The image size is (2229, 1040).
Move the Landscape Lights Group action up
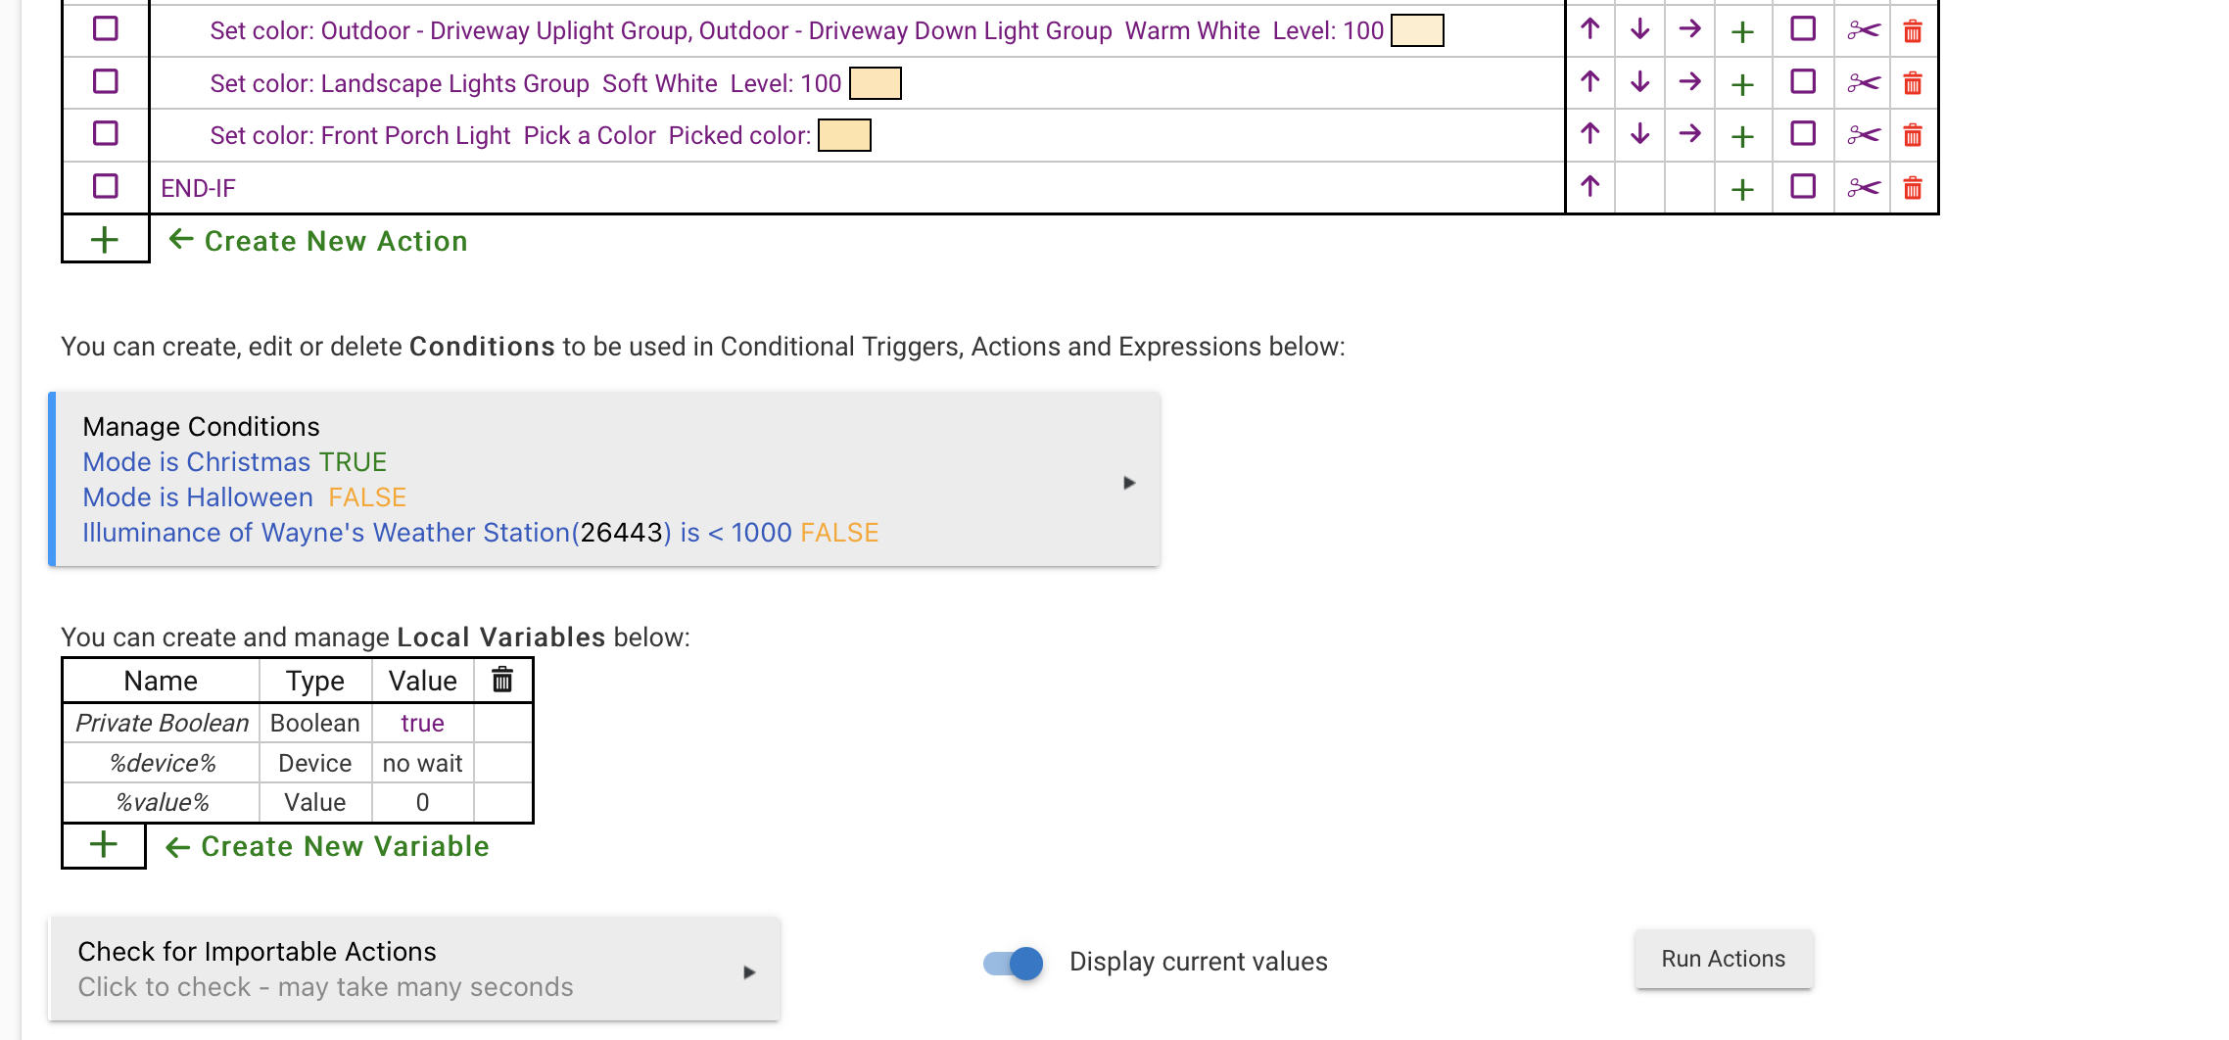pyautogui.click(x=1590, y=82)
